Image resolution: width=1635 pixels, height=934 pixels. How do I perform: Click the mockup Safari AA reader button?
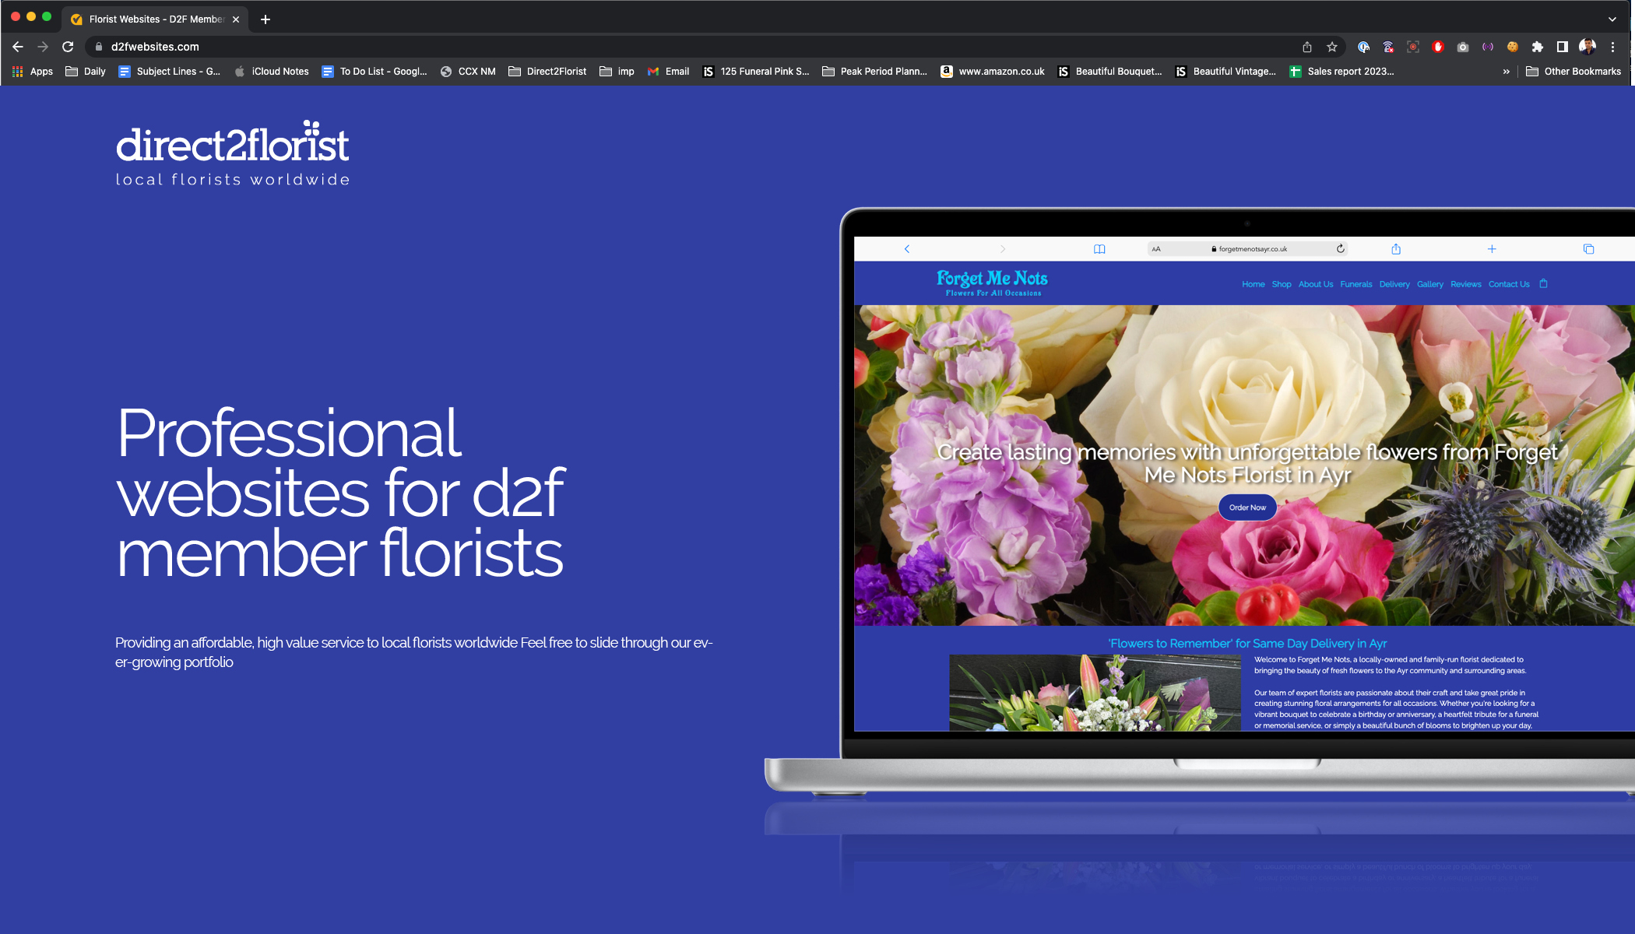pyautogui.click(x=1156, y=249)
